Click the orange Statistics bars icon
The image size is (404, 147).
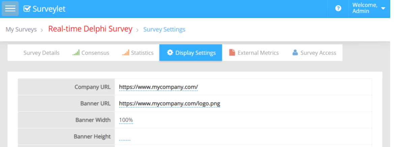(125, 53)
